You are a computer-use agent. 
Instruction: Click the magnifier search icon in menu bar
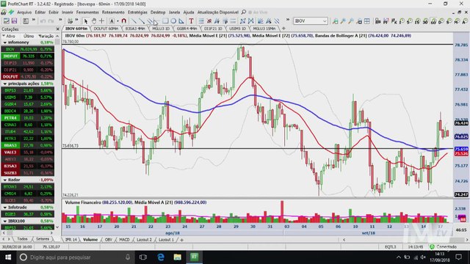point(244,12)
